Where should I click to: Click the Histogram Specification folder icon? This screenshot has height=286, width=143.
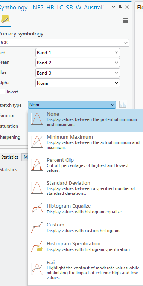pyautogui.click(x=37, y=246)
